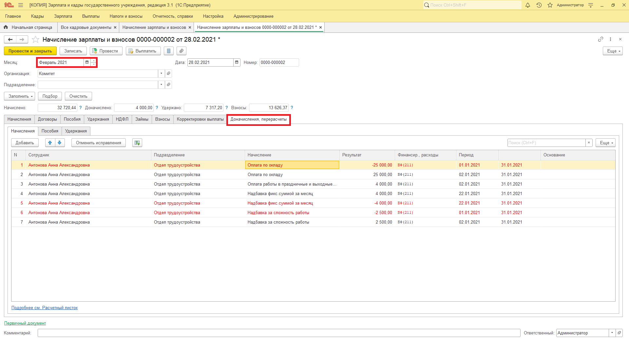The height and width of the screenshot is (339, 629).
Task: Show help for Взносы amount
Action: coord(292,108)
